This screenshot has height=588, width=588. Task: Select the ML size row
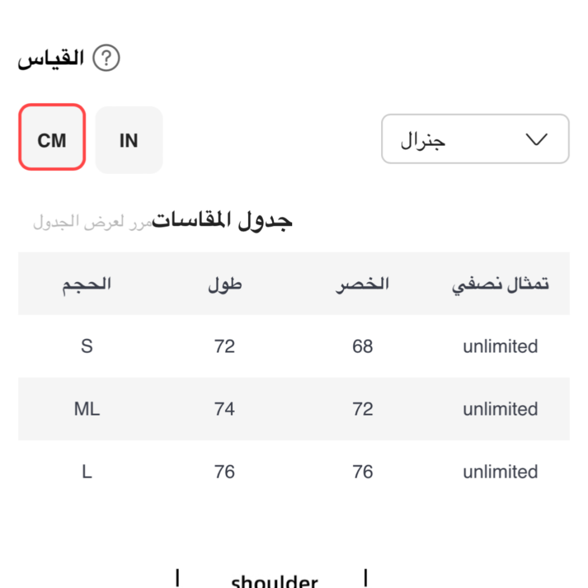pyautogui.click(x=87, y=409)
